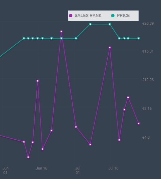This screenshot has width=161, height=179.
Task: Select the last sales rank point on right
Action: [139, 123]
